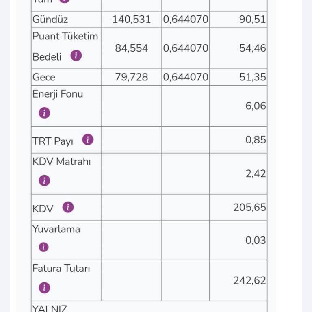Tap the Enerji Fonu info icon
This screenshot has width=312, height=312.
[44, 113]
